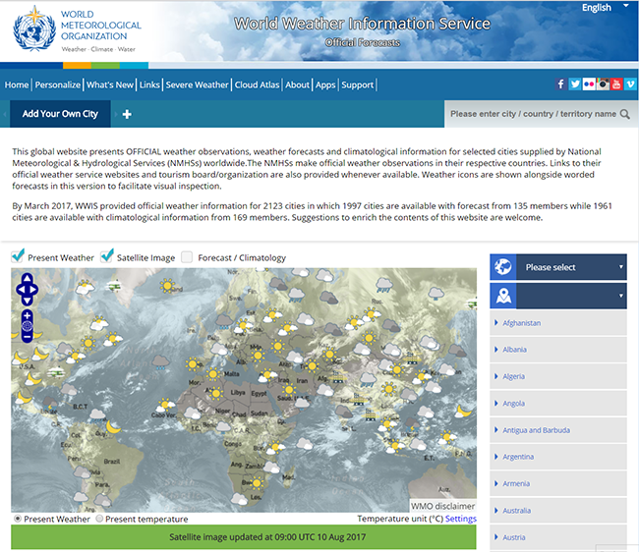Click the rain cloud icon in North Atlantic
This screenshot has width=639, height=552.
[160, 362]
